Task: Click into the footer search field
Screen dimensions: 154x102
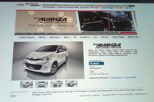Action: (19, 93)
